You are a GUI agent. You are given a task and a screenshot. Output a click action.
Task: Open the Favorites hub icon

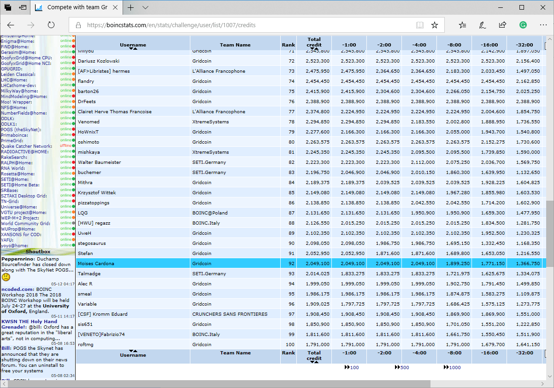point(463,25)
